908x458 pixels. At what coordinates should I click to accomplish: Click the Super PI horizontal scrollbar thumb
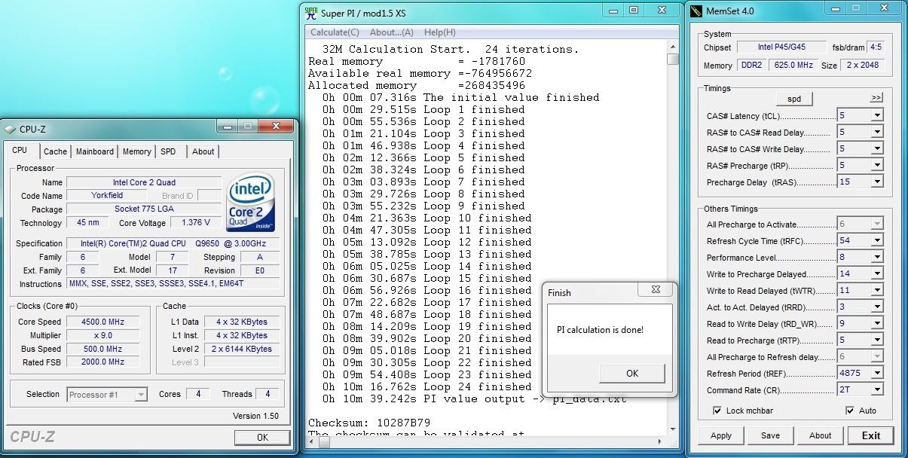coord(324,441)
